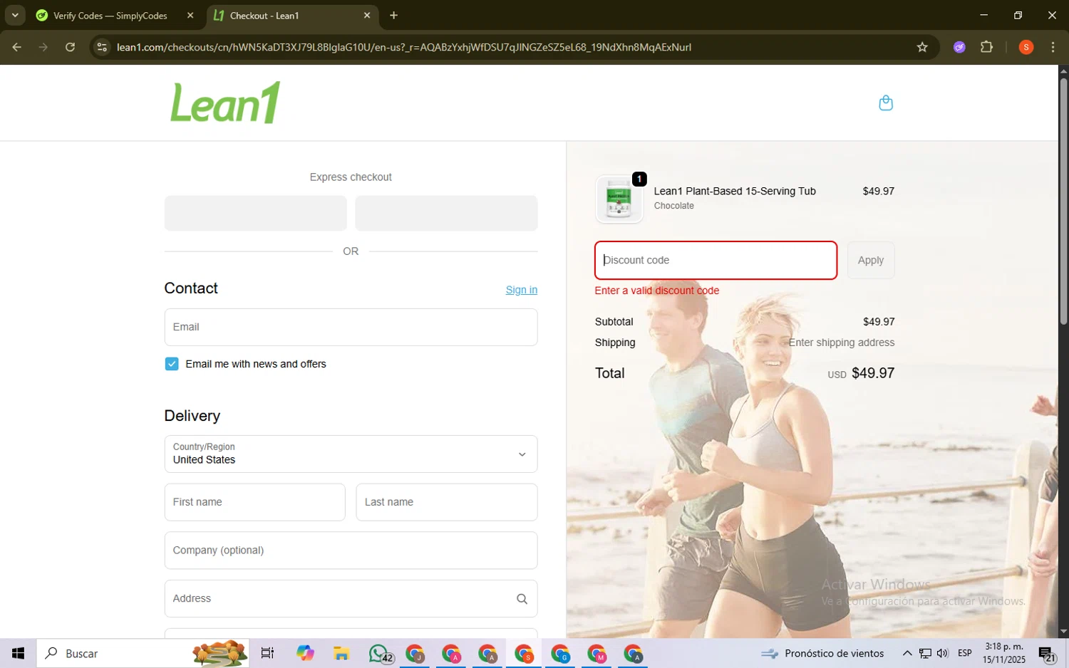Click the Lean1 Plant-Based tub product thumbnail
Screen dimensions: 1069x668
pyautogui.click(x=619, y=199)
